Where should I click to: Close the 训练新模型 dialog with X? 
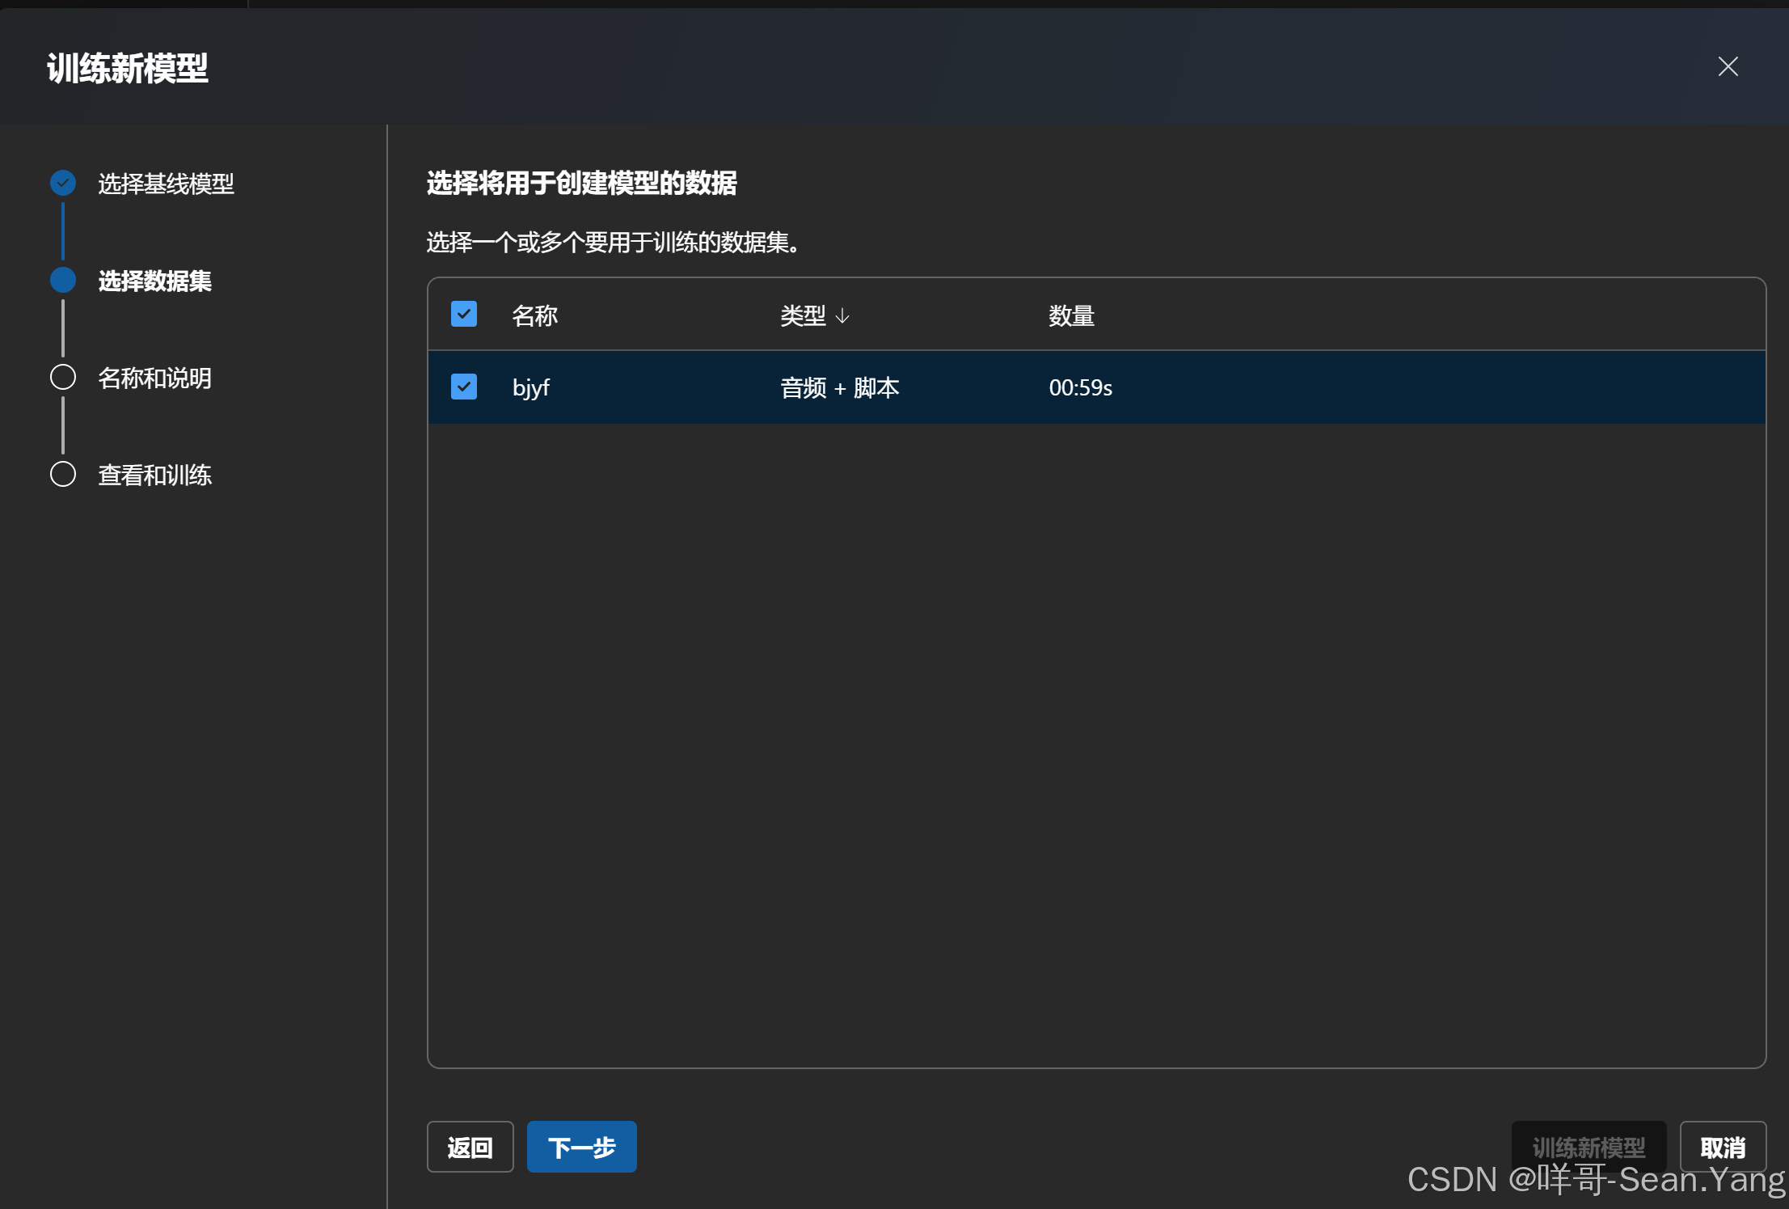[1728, 66]
